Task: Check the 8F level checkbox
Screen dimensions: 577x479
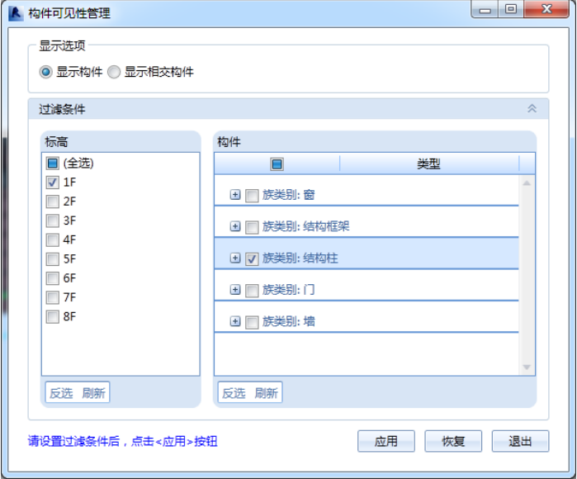Action: click(x=52, y=316)
